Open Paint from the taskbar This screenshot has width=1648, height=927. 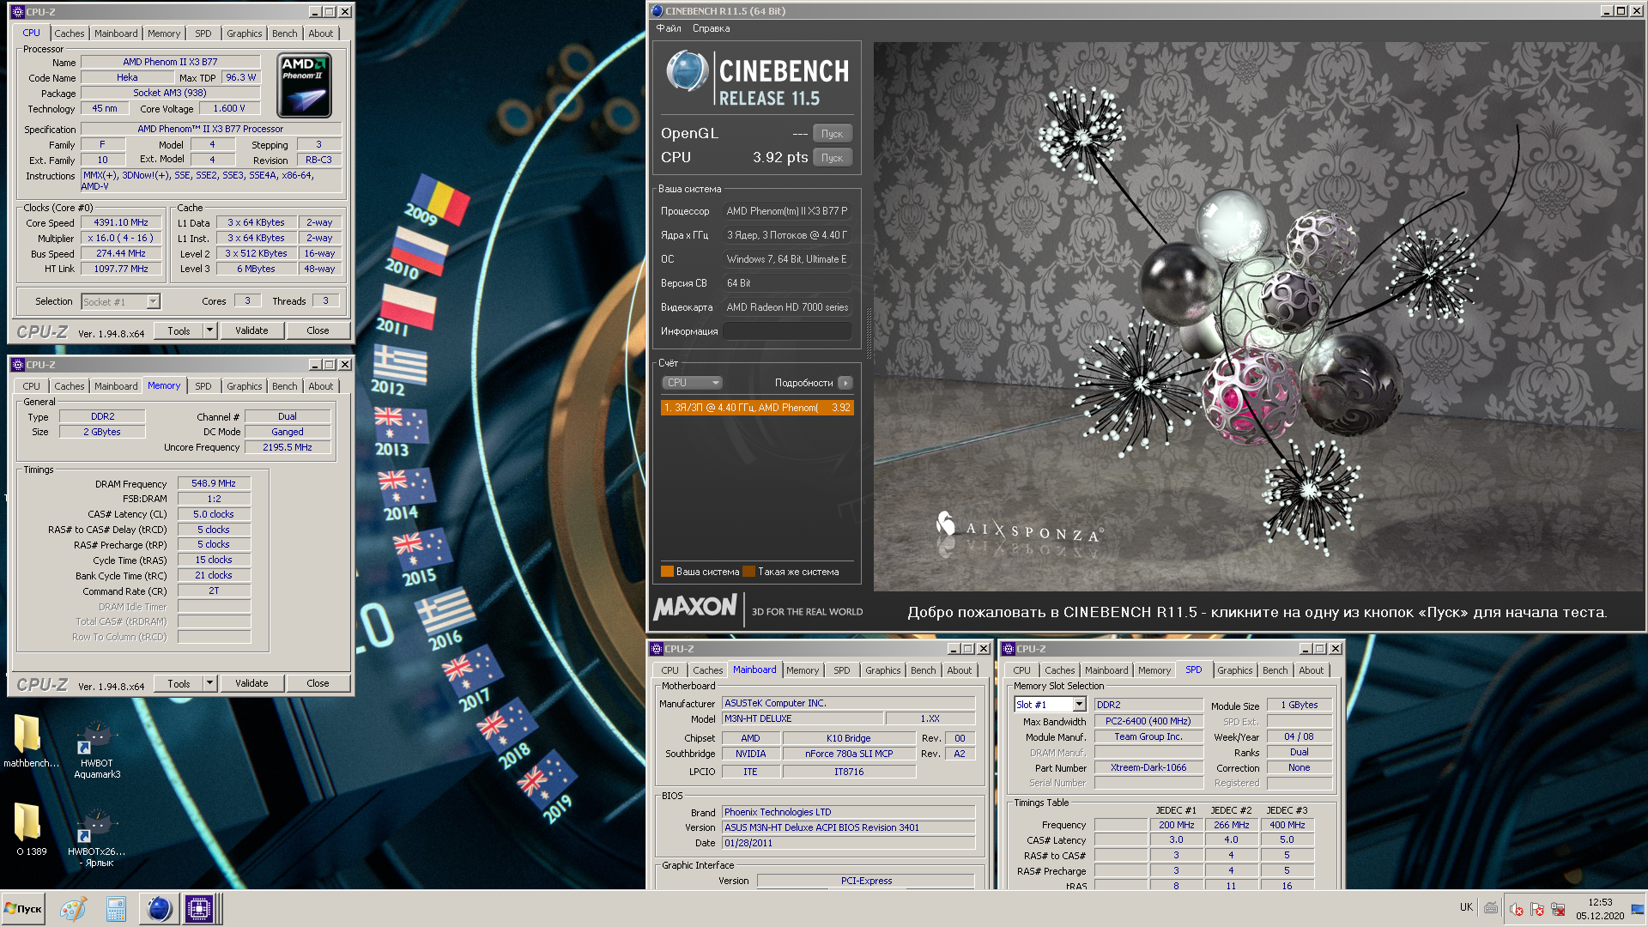coord(73,909)
